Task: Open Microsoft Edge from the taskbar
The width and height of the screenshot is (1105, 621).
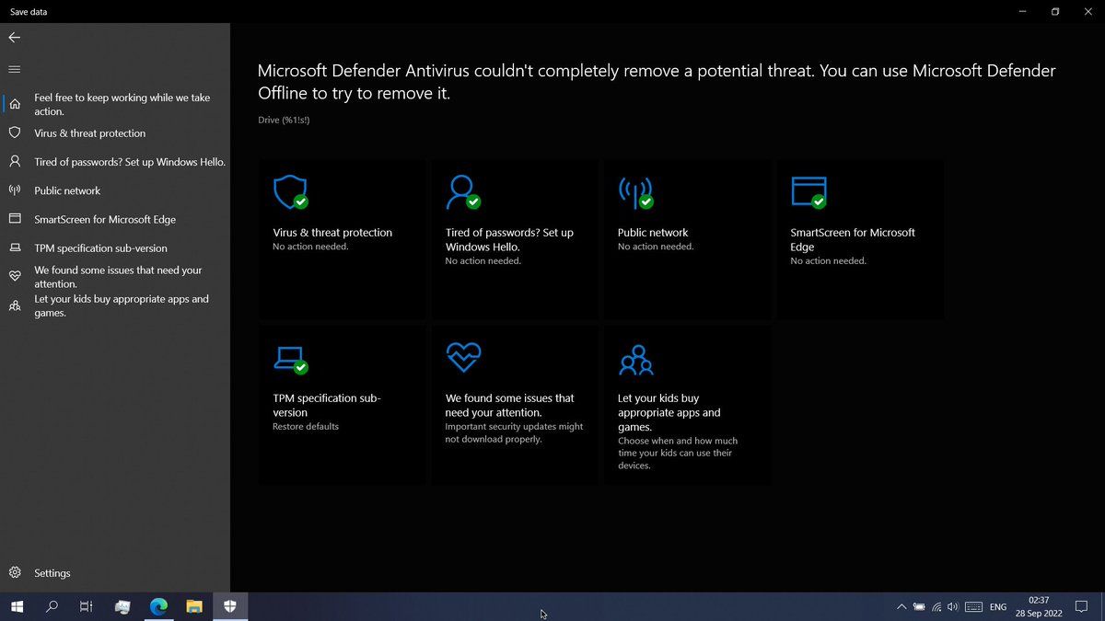Action: [x=158, y=606]
